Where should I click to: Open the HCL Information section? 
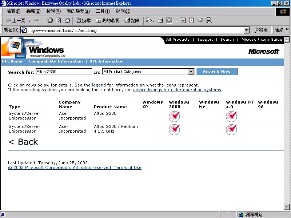point(106,61)
